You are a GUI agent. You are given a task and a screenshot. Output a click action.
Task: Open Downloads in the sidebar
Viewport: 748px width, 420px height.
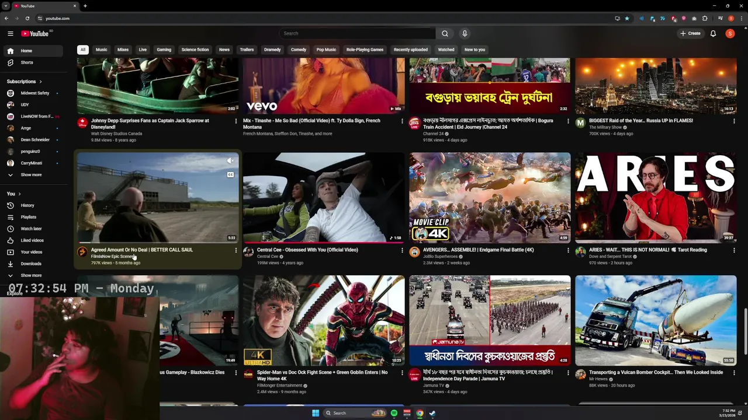click(34, 264)
